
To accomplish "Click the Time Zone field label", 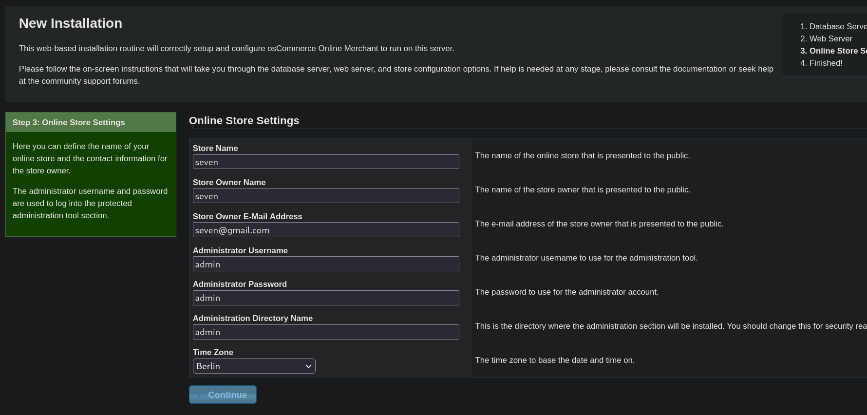I will pos(213,353).
